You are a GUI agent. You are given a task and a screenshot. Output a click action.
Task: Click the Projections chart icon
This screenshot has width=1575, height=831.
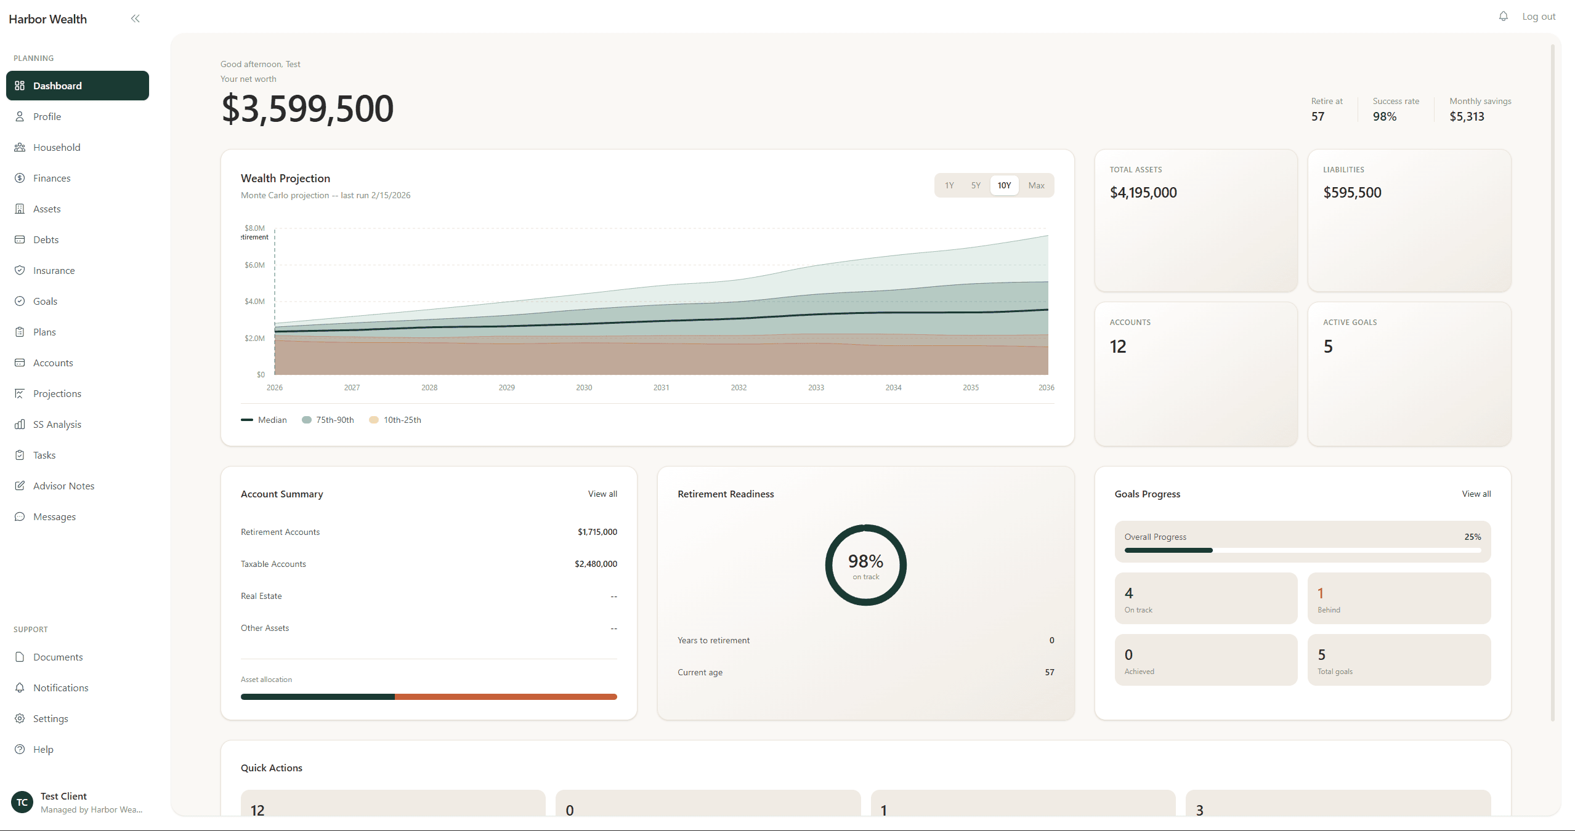[x=20, y=393]
